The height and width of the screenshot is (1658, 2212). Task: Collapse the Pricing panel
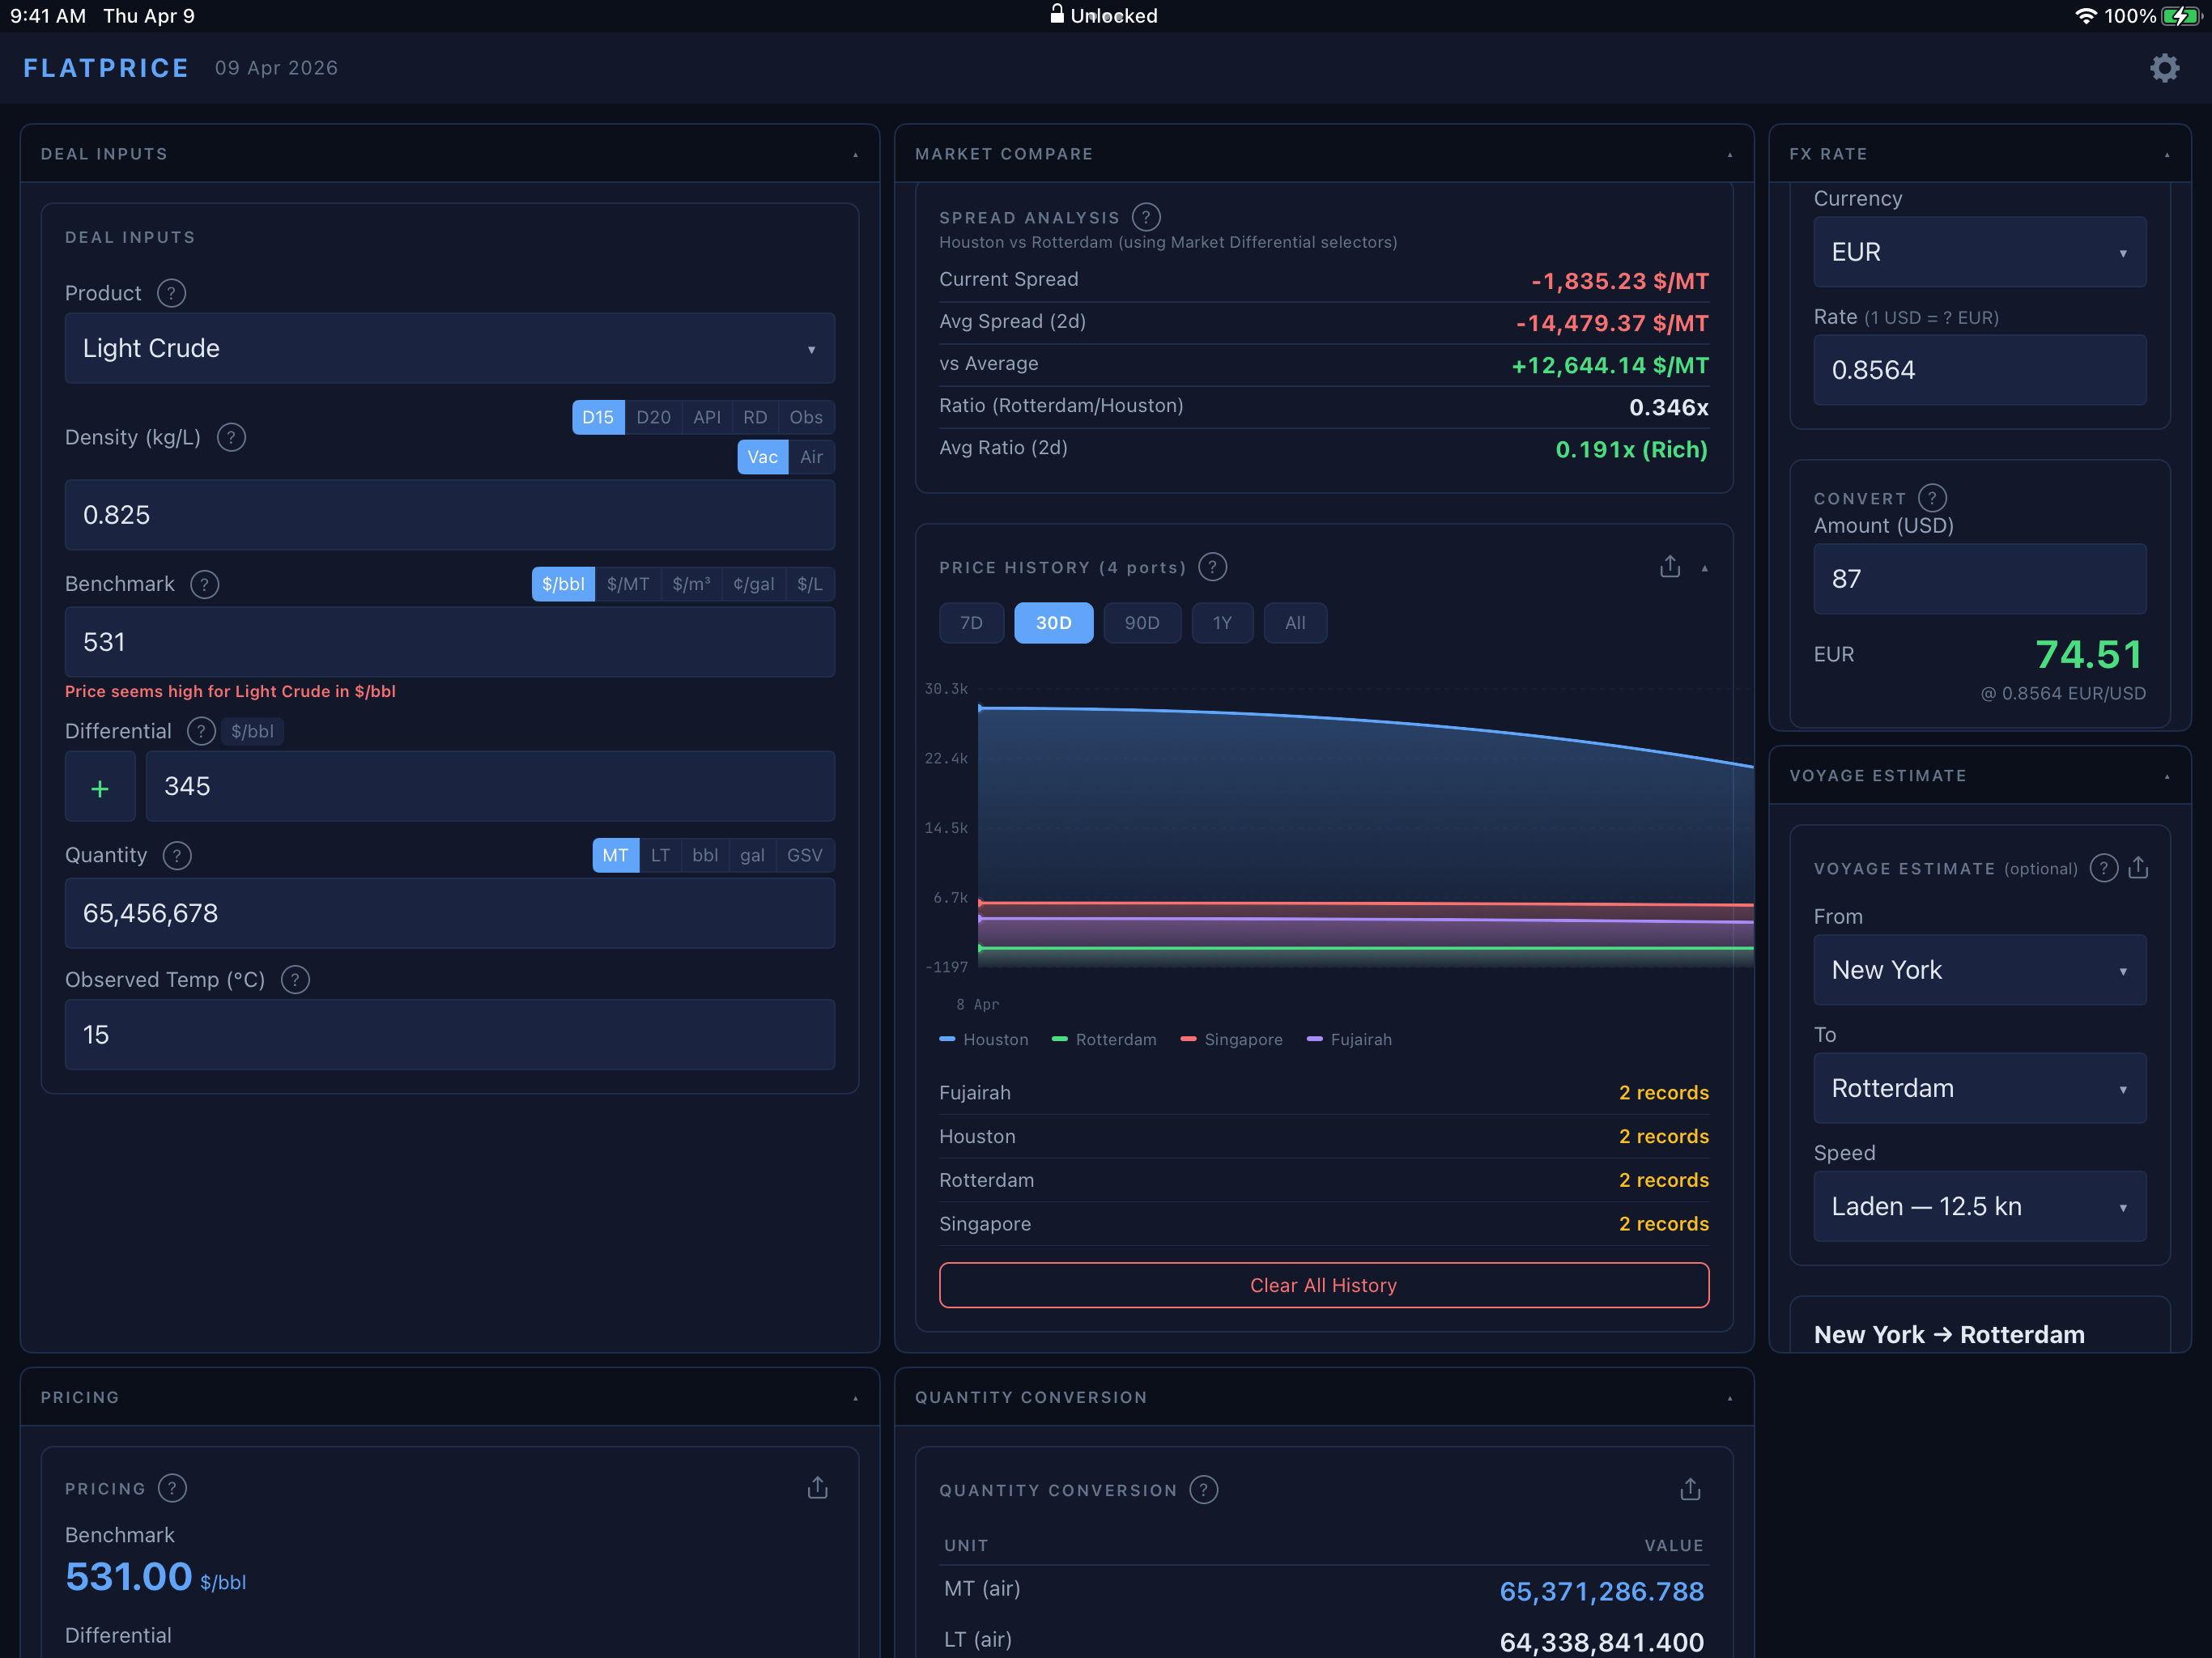855,1398
